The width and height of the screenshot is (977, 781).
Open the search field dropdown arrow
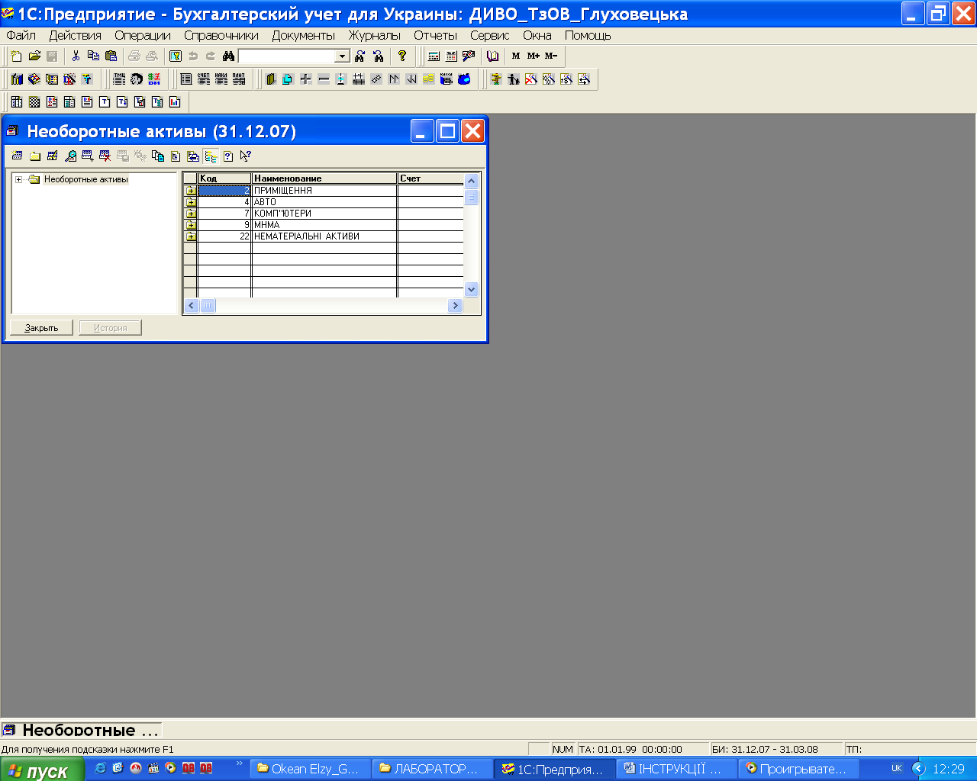(343, 56)
